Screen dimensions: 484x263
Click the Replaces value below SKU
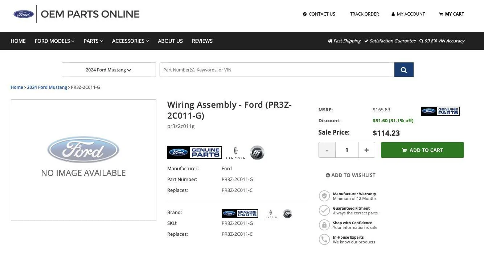coord(237,234)
